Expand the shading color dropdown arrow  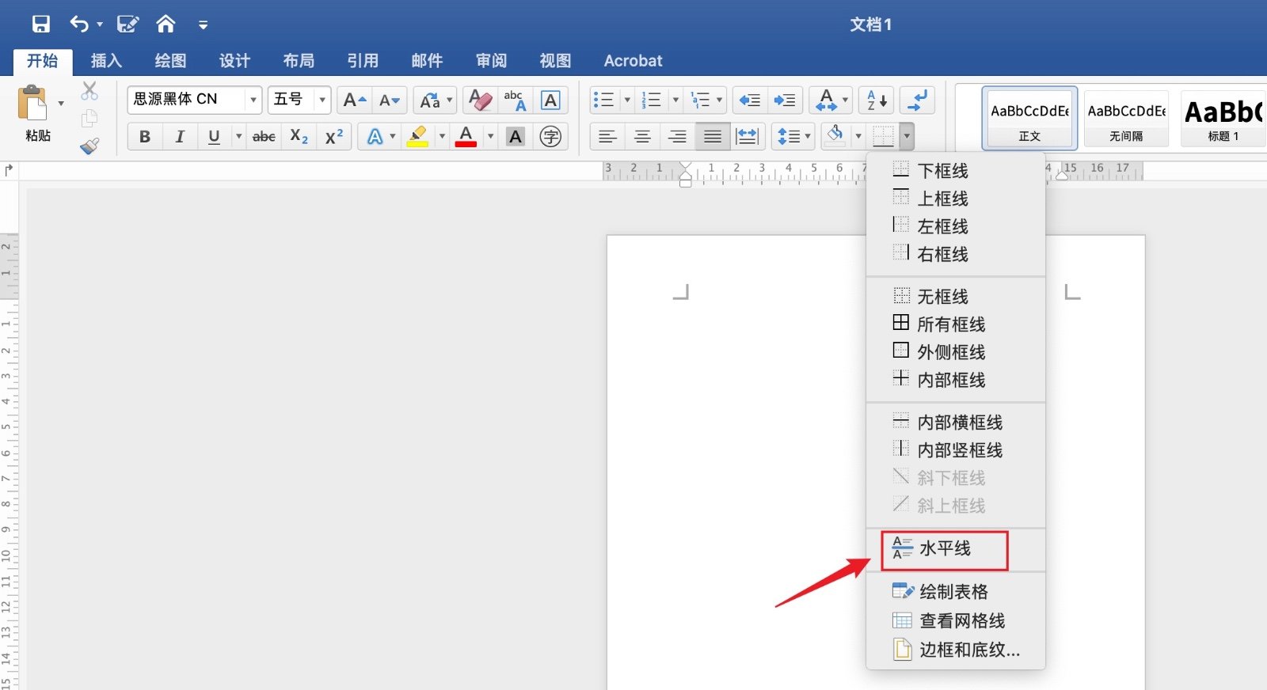[858, 136]
